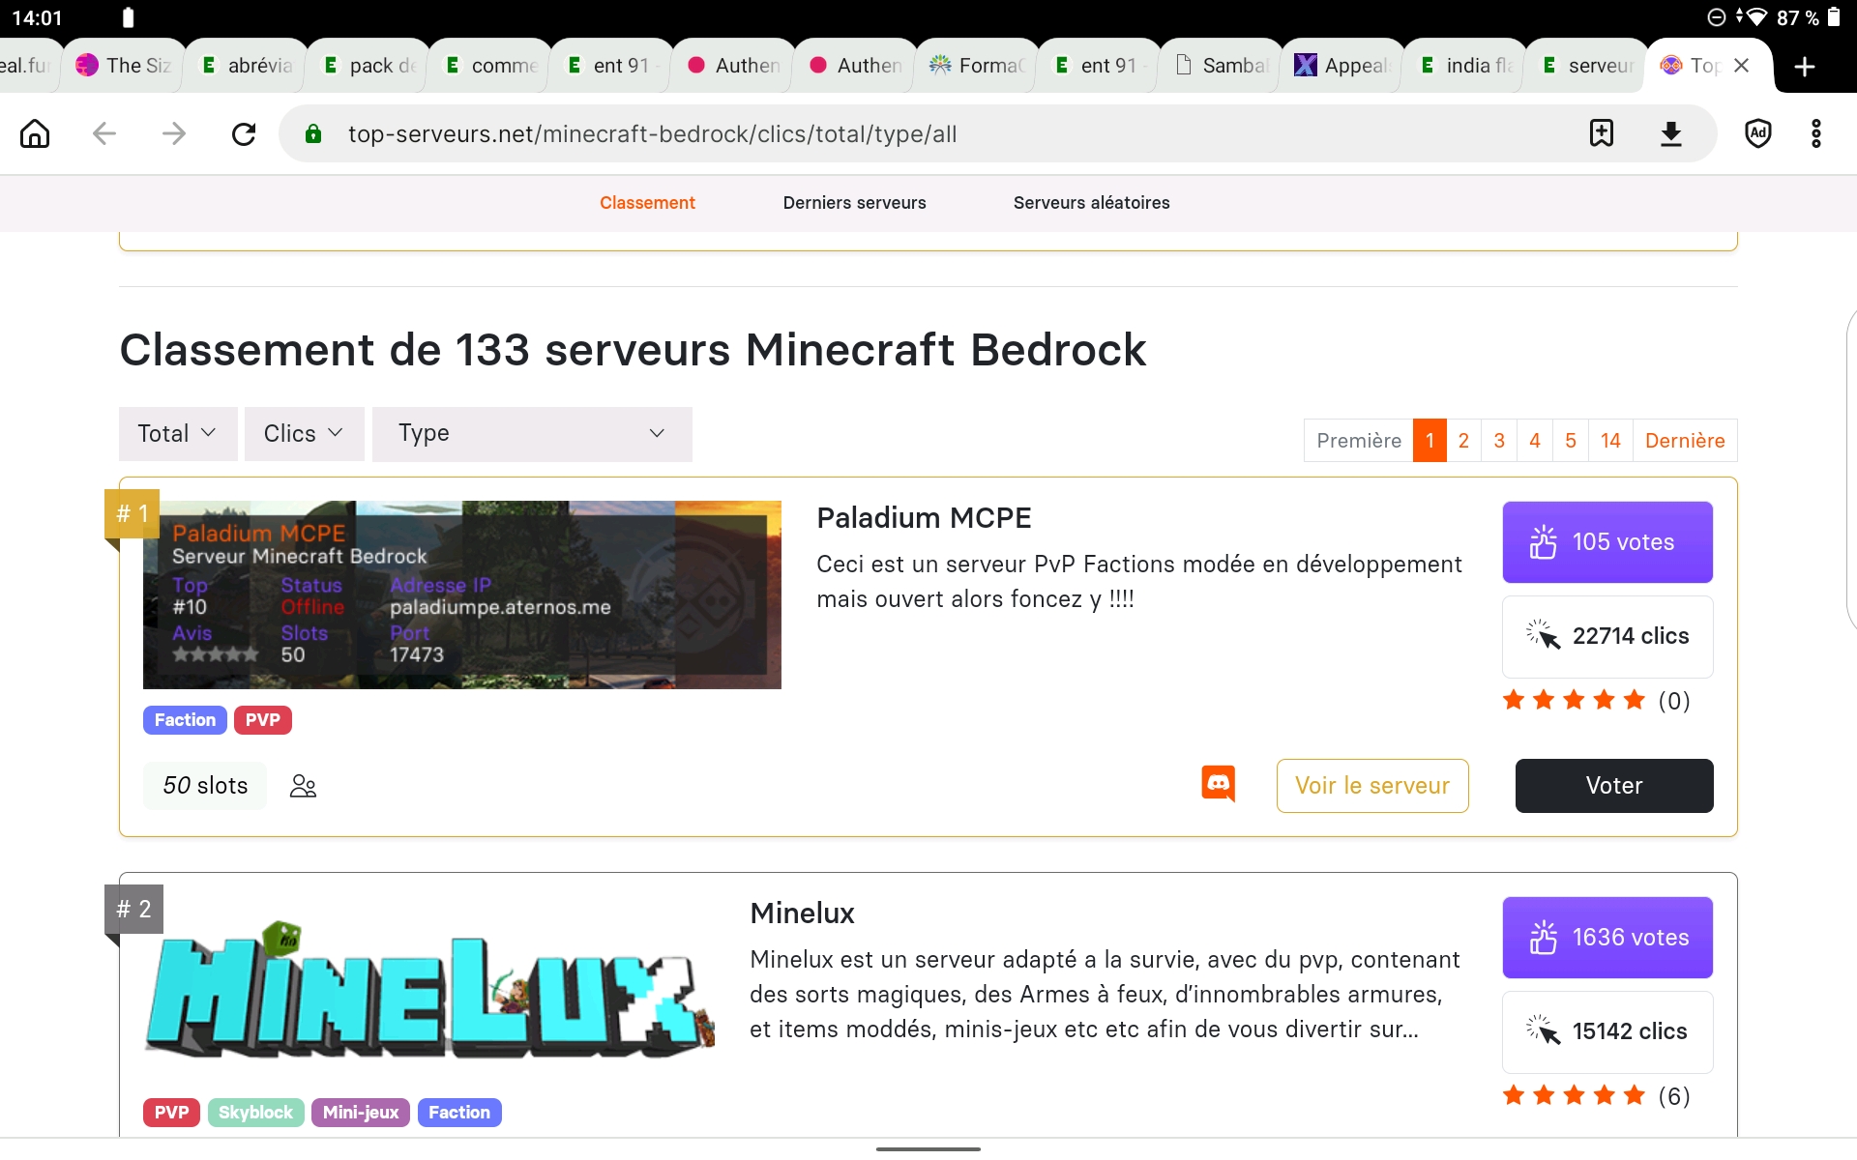Expand the Total dropdown
The height and width of the screenshot is (1160, 1857).
[178, 433]
